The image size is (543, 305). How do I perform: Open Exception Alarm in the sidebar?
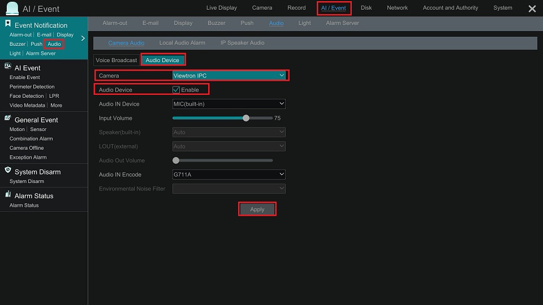28,157
